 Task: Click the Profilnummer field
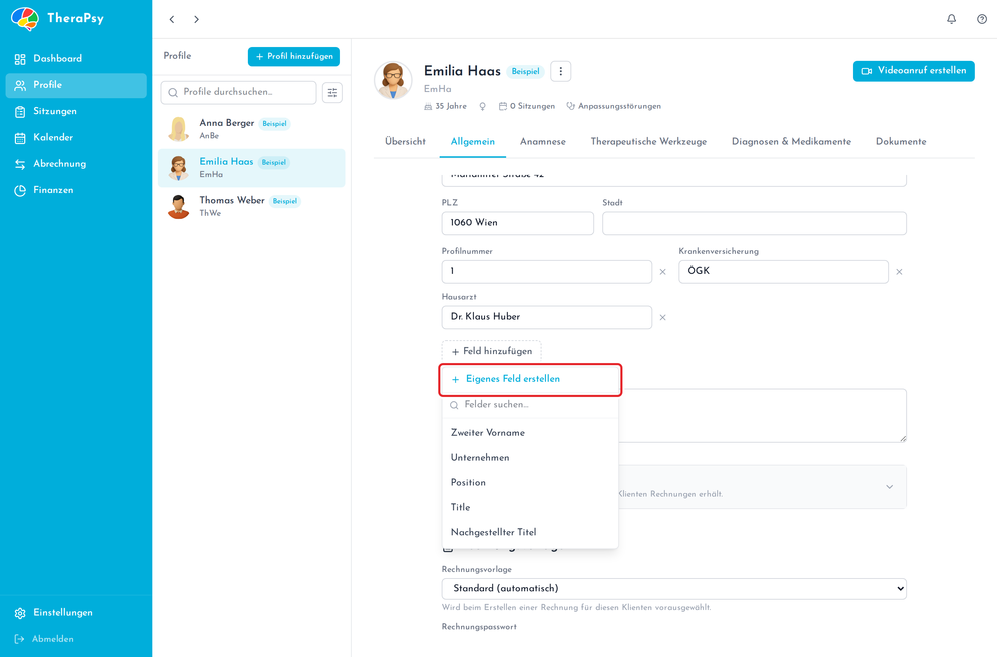(547, 271)
